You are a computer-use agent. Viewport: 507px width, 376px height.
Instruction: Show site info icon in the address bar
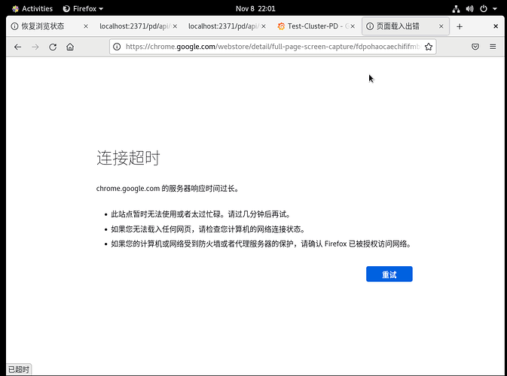click(117, 47)
